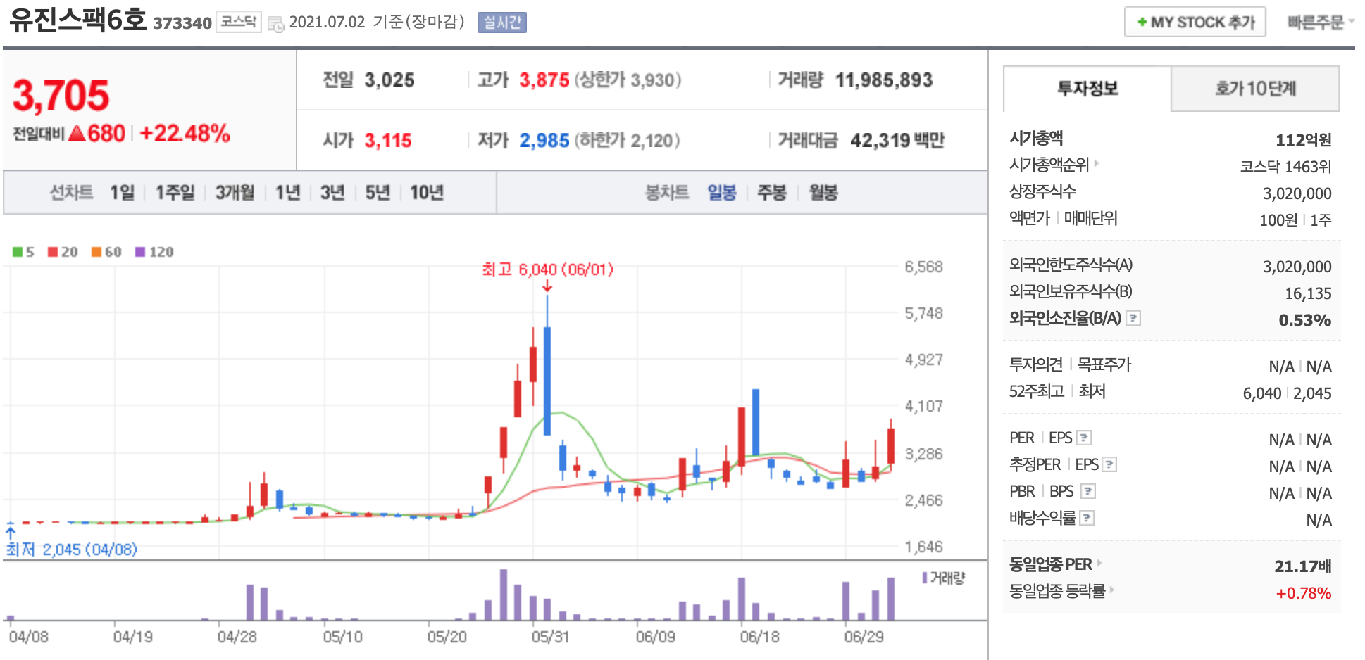Expand the 시가총액순위 arrow link

tap(1054, 165)
